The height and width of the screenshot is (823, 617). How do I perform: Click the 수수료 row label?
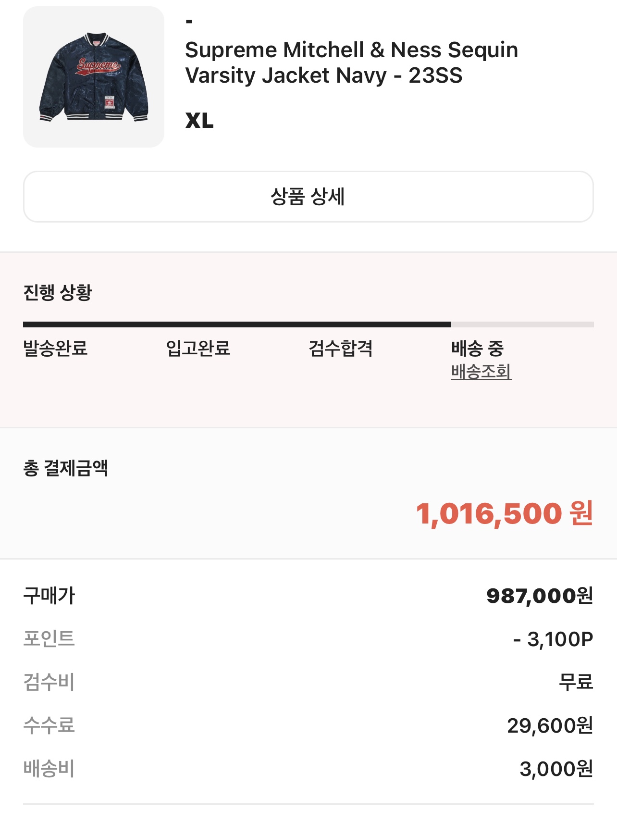(x=49, y=725)
